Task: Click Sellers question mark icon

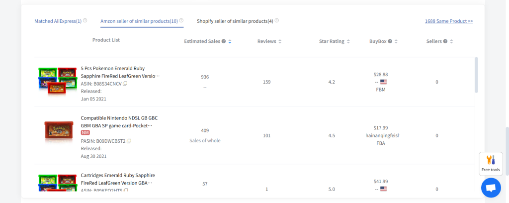Action: coord(445,42)
